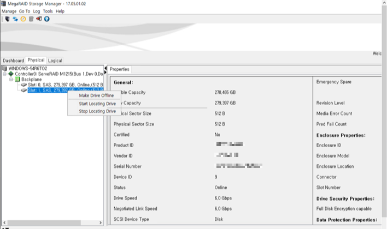Screen dimensions: 387x229
Task: Open the Manage menu
Action: [x=9, y=11]
